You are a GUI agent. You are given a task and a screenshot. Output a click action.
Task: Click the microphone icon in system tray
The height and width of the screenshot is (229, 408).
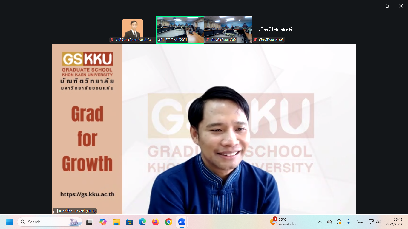tap(348, 222)
